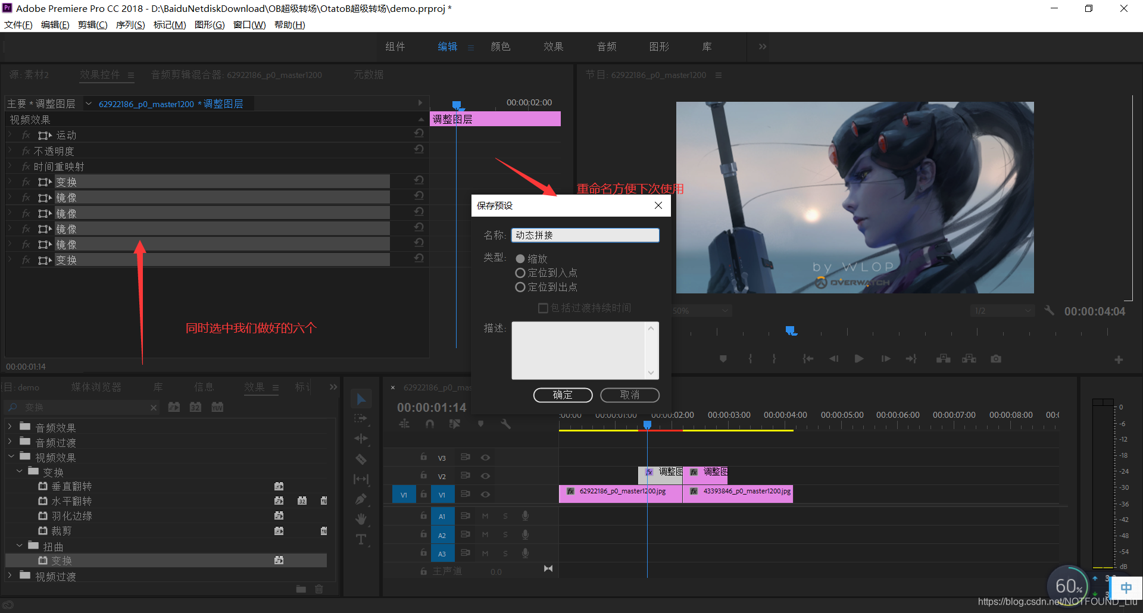Reset the 不透明度 effect parameters
Viewport: 1143px width, 613px height.
point(419,149)
